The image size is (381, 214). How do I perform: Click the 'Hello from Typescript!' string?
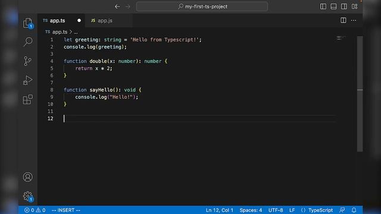click(x=164, y=40)
